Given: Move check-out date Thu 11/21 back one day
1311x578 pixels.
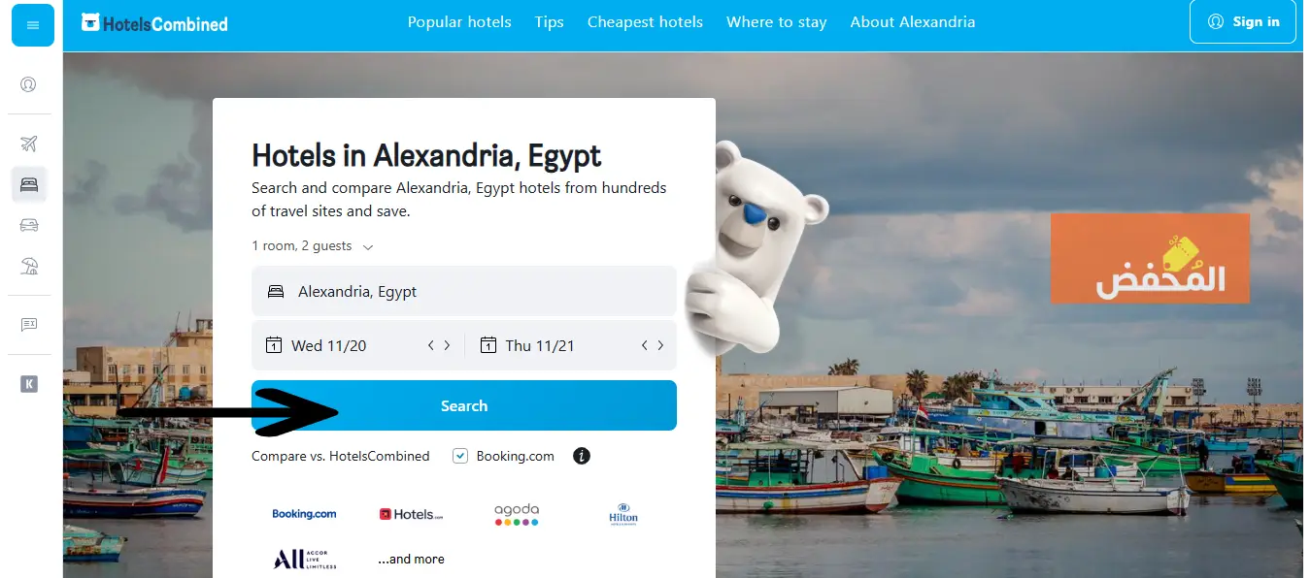Looking at the screenshot, I should pyautogui.click(x=645, y=345).
